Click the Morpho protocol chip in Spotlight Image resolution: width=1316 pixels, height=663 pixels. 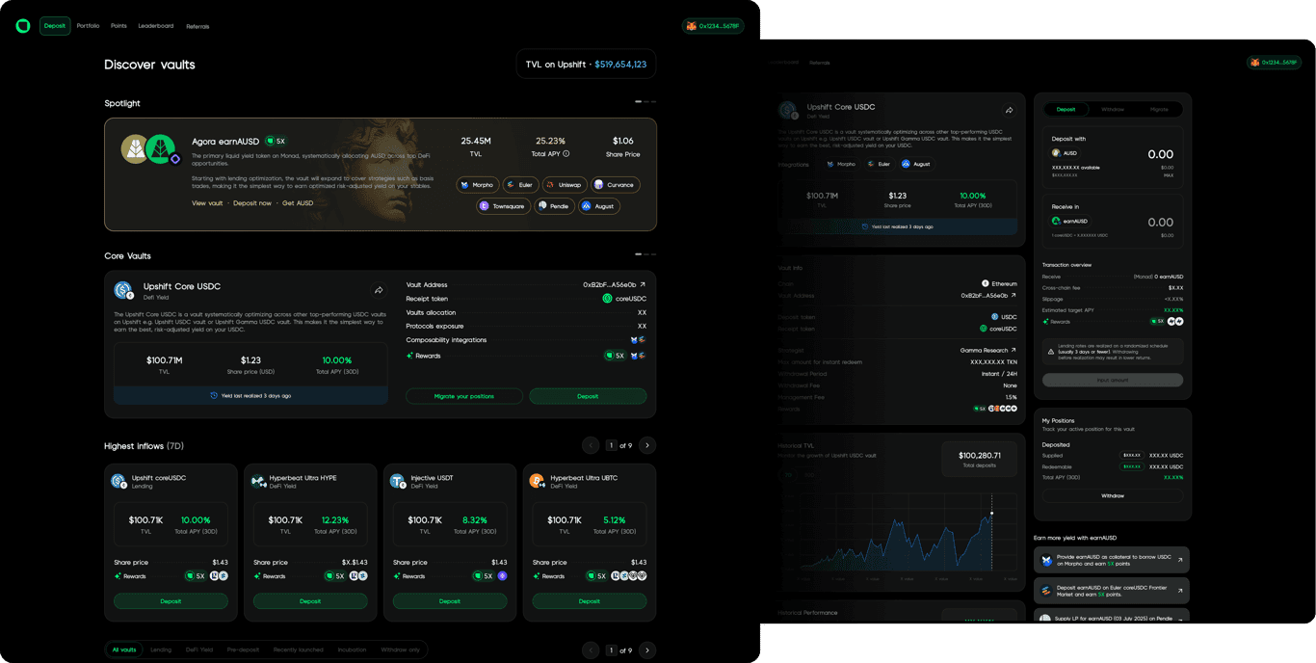pos(477,185)
